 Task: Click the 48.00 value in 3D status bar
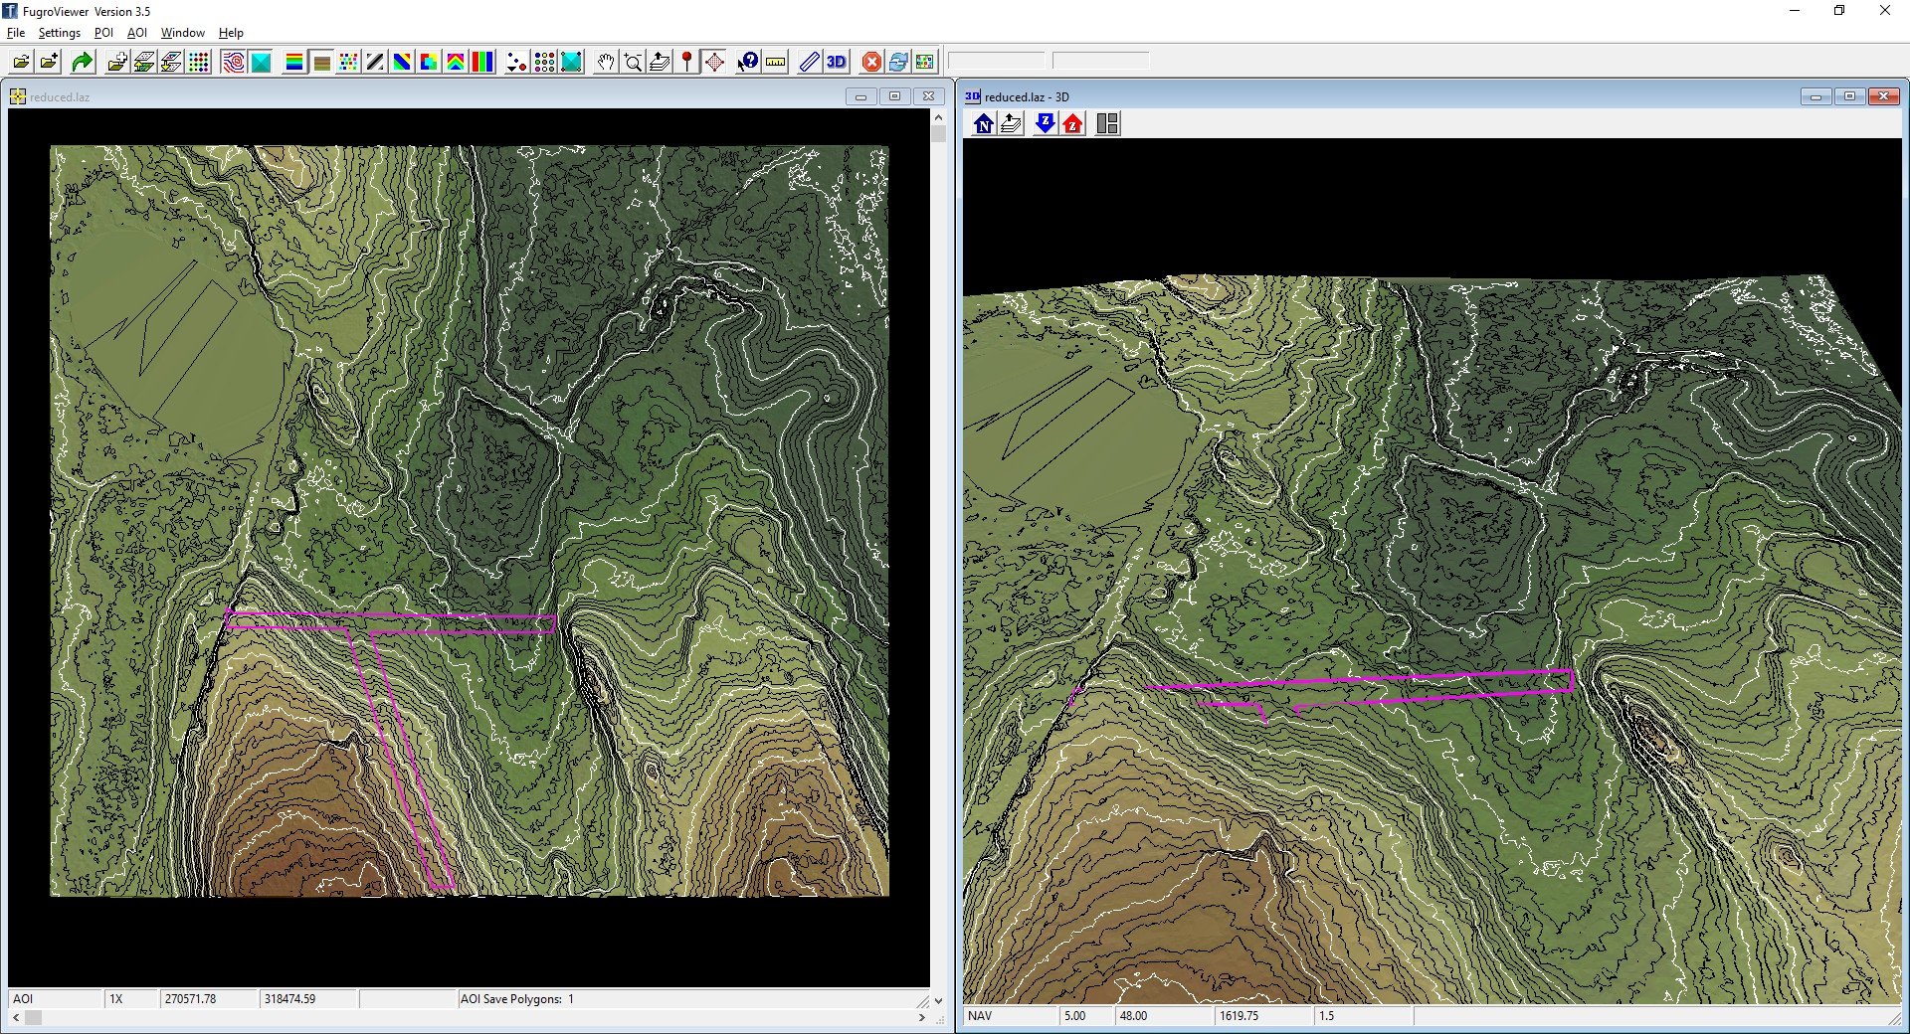(x=1133, y=1016)
